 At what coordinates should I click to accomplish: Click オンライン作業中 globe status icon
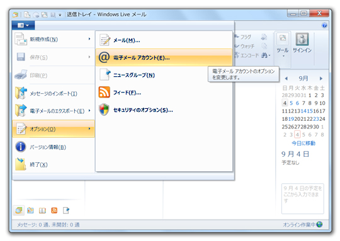click(319, 224)
